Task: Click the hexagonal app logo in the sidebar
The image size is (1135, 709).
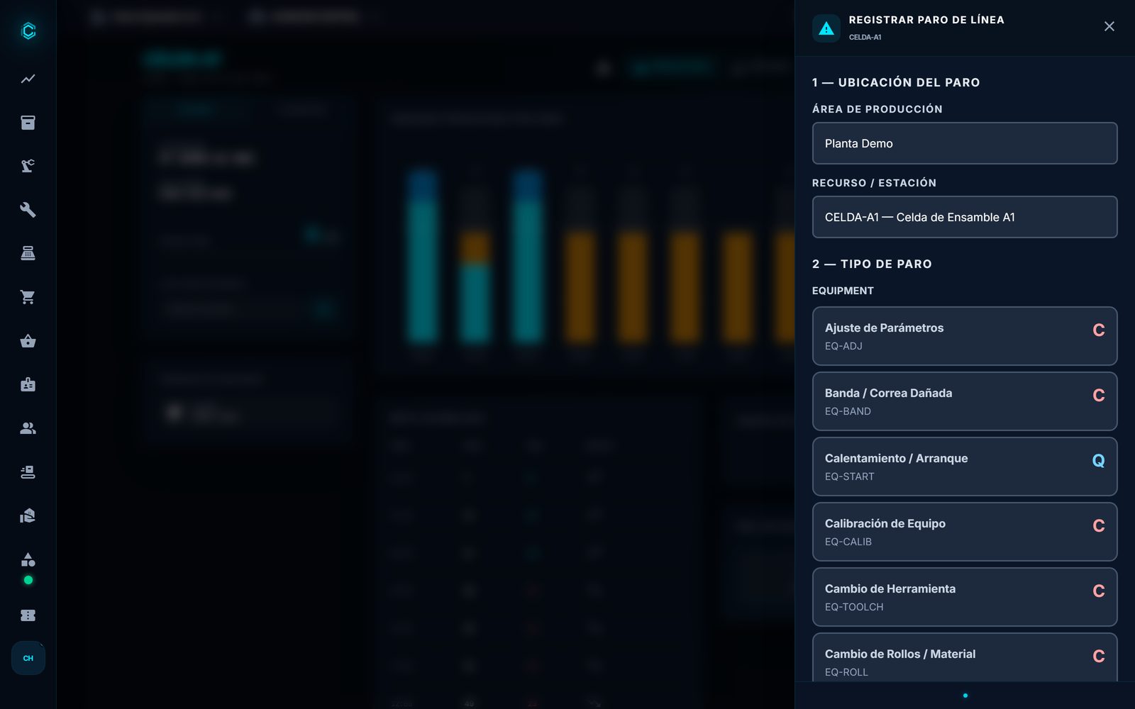Action: click(28, 30)
